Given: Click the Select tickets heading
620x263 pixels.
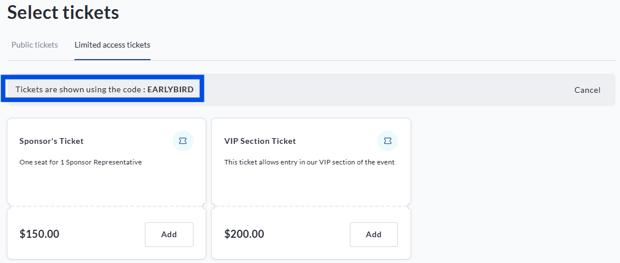Looking at the screenshot, I should pos(63,11).
